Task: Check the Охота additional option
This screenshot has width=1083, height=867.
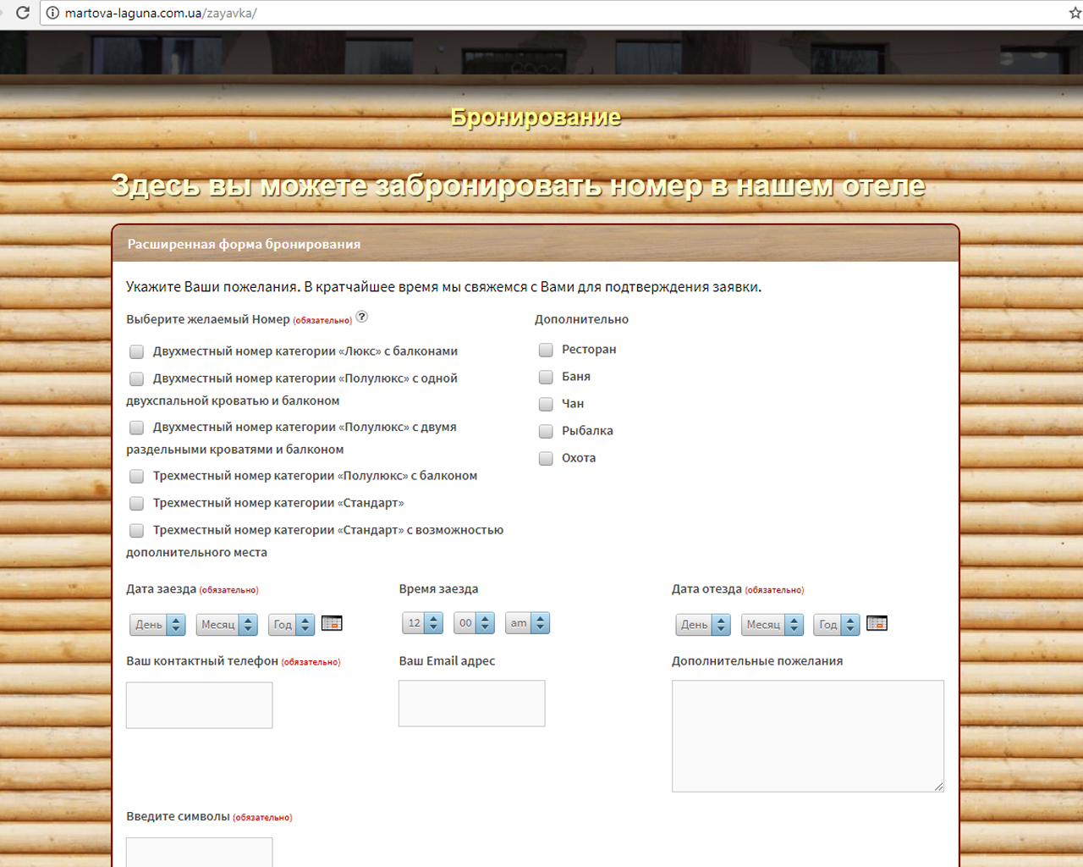Action: click(546, 458)
